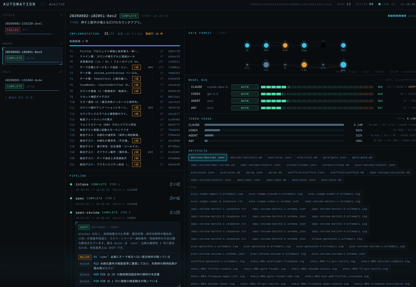Click the 3回 retry badge on T4
Image resolution: width=416 pixels, height=287 pixels.
(136, 79)
